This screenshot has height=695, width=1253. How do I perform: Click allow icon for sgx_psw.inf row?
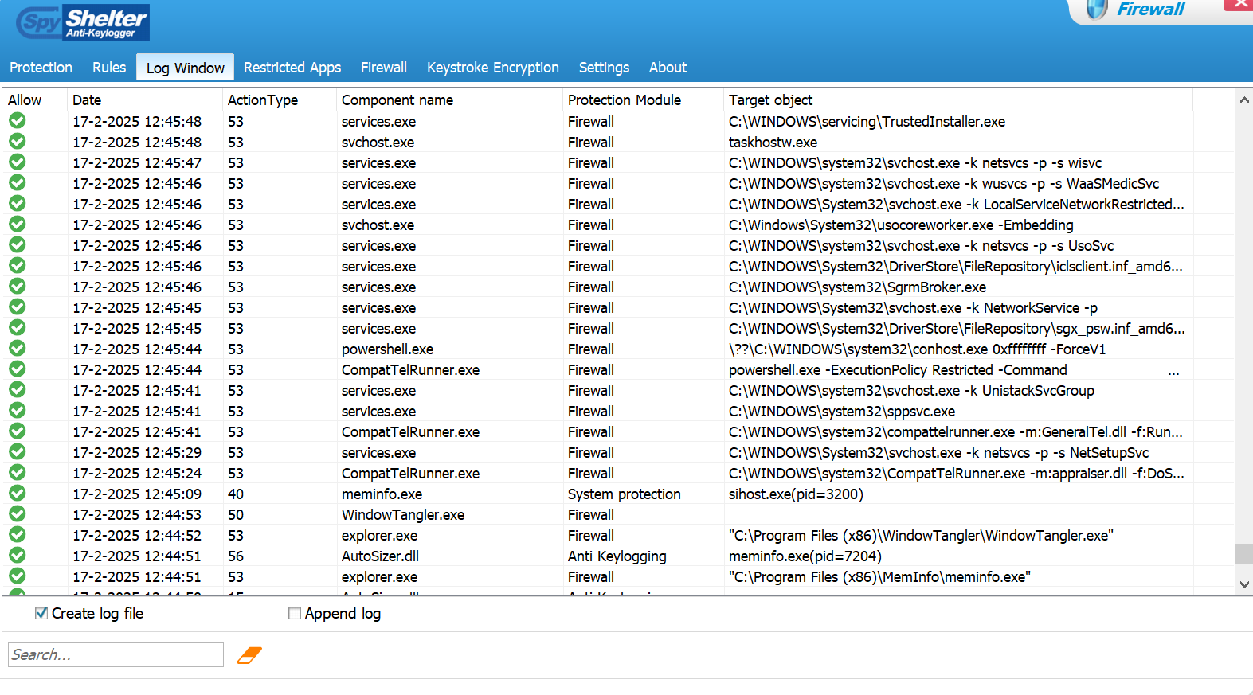(x=18, y=328)
